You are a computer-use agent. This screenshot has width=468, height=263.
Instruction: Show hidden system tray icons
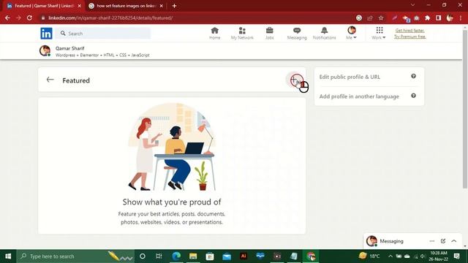click(x=390, y=256)
